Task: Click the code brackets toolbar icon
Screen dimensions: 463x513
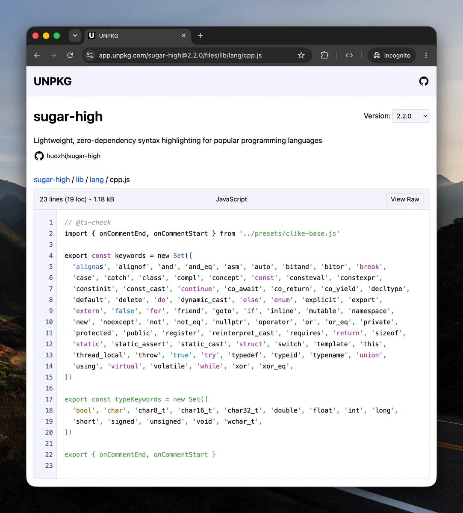Action: 349,55
